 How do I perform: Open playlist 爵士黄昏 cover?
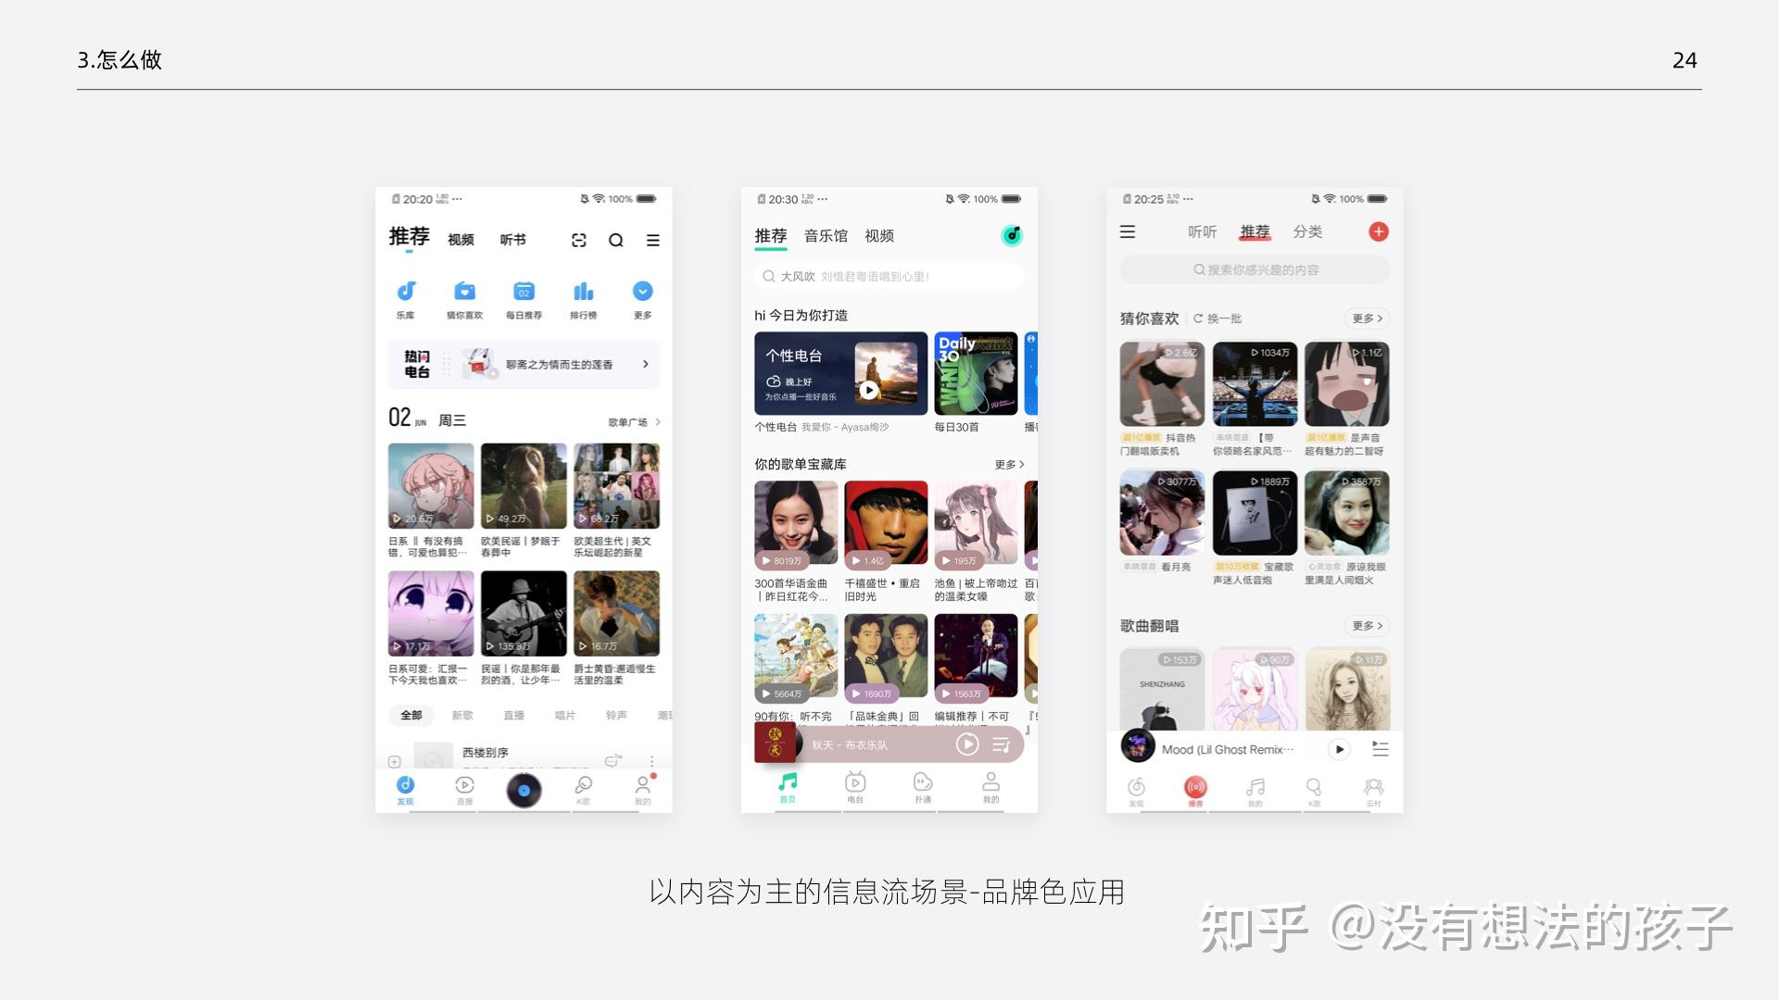616,613
